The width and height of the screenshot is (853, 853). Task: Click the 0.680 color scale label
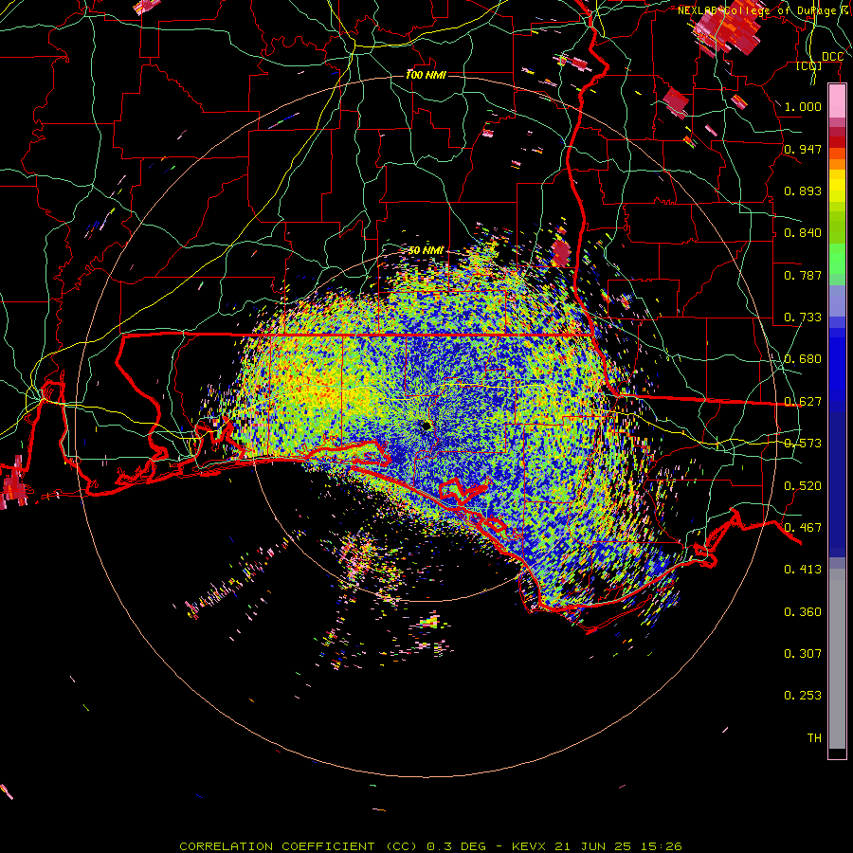803,359
